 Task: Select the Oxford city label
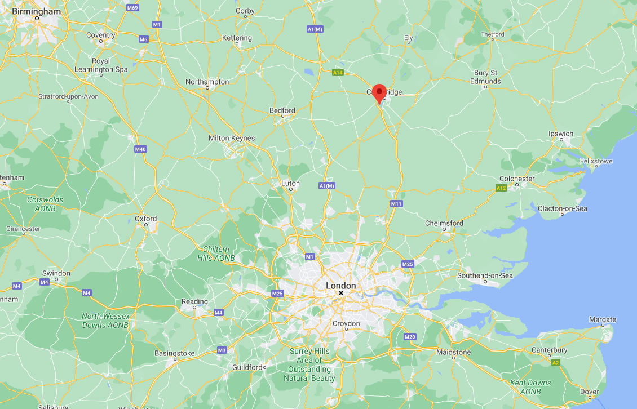pos(146,219)
